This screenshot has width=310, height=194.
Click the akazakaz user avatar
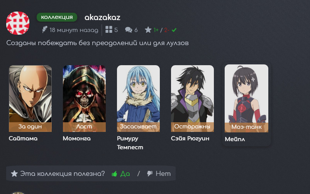pyautogui.click(x=18, y=23)
